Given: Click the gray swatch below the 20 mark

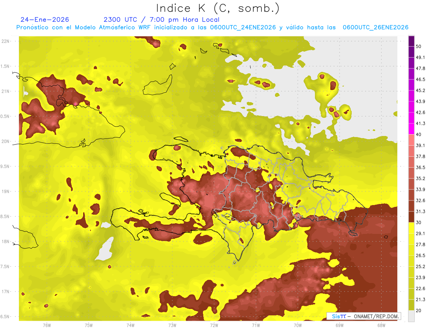Looking at the screenshot, I should coord(411,316).
